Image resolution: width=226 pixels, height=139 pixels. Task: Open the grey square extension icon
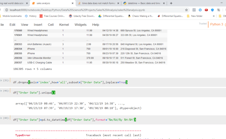(194, 10)
